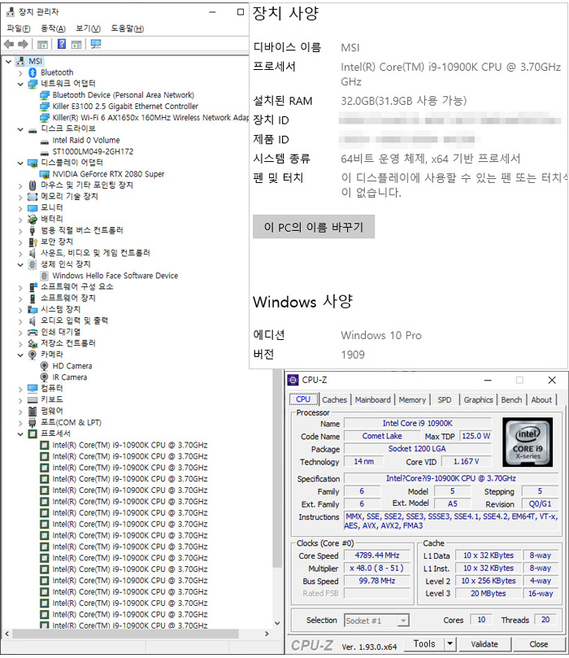The width and height of the screenshot is (569, 658).
Task: Click the Specification field in CPU-Z
Action: 451,478
